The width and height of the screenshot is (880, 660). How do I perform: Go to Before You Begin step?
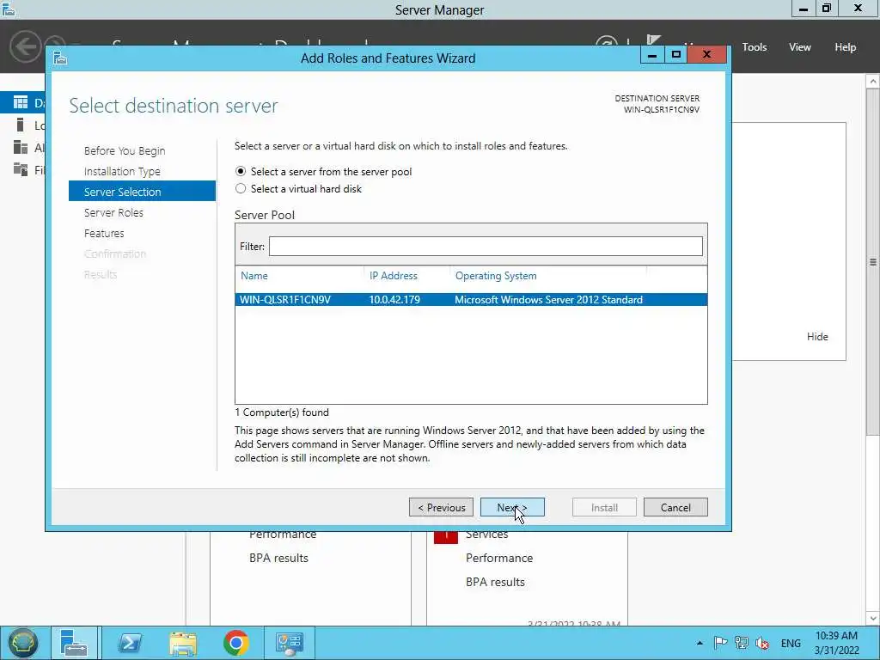[125, 150]
